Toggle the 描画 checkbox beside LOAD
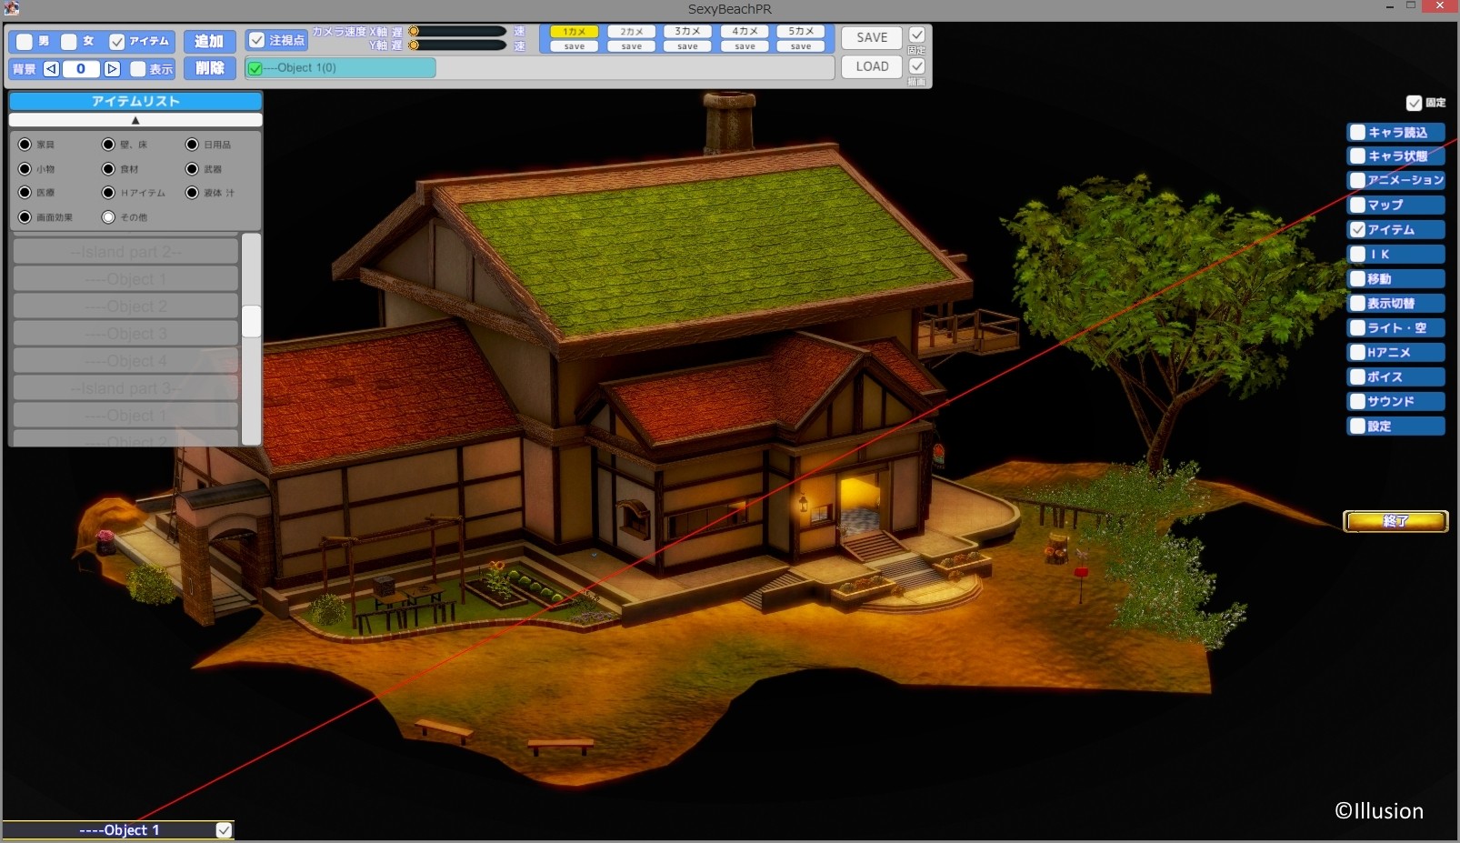This screenshot has height=843, width=1460. pyautogui.click(x=917, y=66)
